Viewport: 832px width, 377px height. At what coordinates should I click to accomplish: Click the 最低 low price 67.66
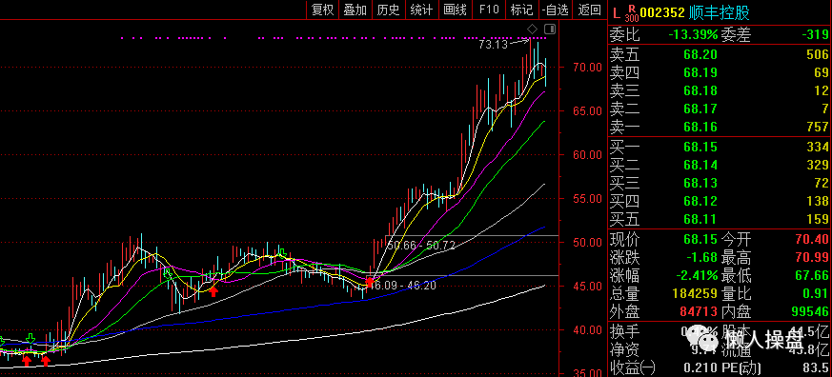point(812,276)
